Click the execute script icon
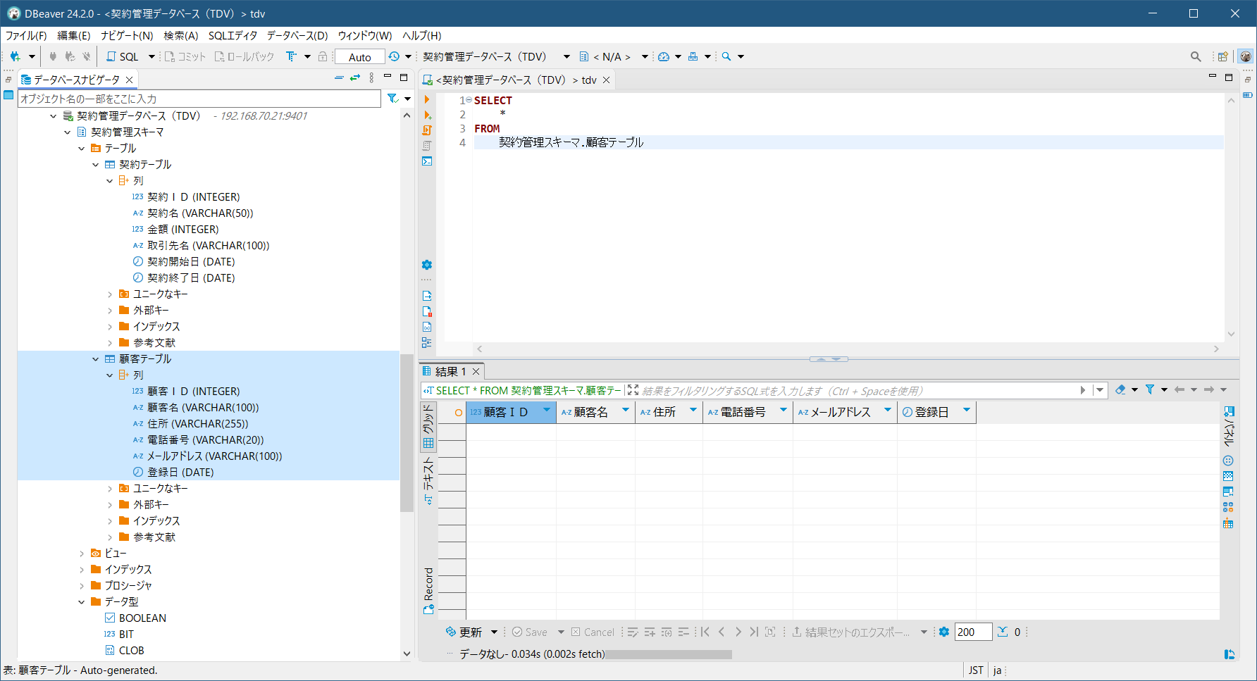Viewport: 1257px width, 681px height. click(427, 130)
